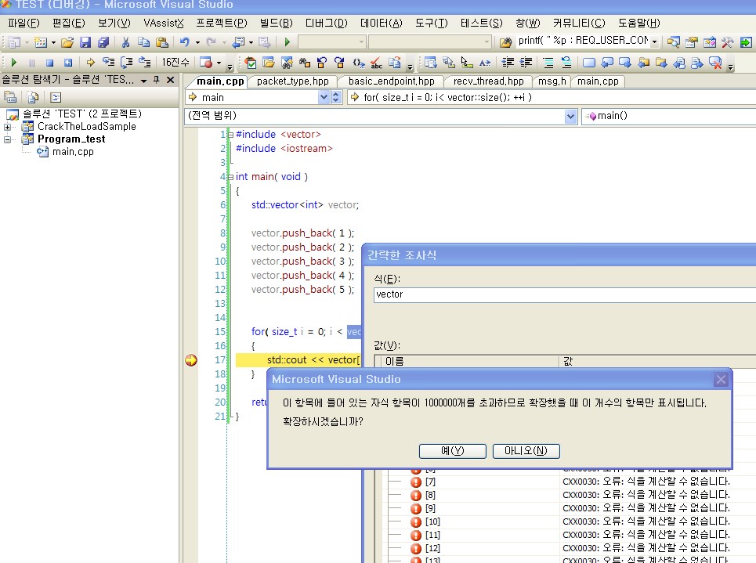
Task: Comment out the selected lines icon
Action: pyautogui.click(x=548, y=62)
